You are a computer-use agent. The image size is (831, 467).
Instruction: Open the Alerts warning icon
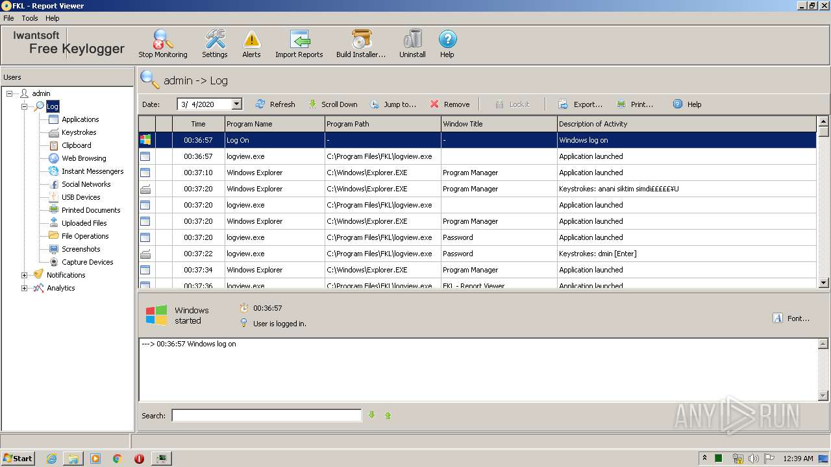(251, 43)
